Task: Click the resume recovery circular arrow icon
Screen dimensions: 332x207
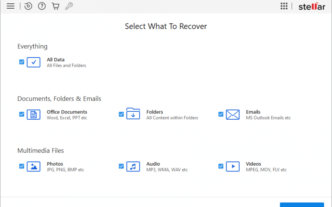Action: coord(28,6)
